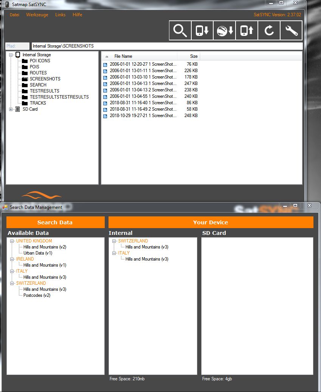Click file icon of 2006-01-01 13-04-55 screenshot

click(x=105, y=97)
